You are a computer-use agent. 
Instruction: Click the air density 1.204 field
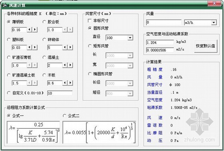click(160, 42)
